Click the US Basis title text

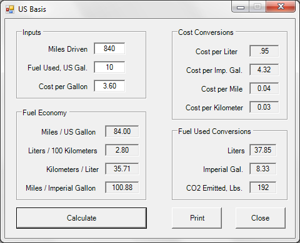pos(32,9)
